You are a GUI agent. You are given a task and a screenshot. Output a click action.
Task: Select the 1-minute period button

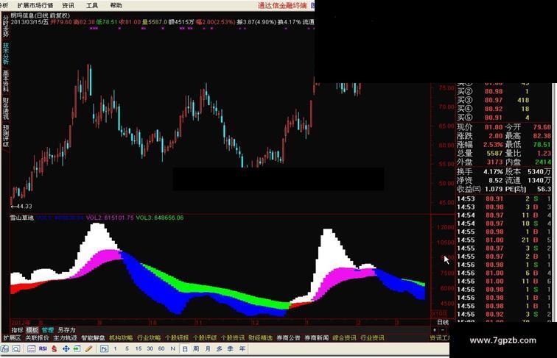pyautogui.click(x=115, y=348)
